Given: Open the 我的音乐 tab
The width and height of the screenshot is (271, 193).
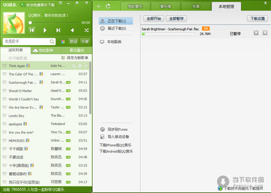Looking at the screenshot, I should pyautogui.click(x=135, y=7).
